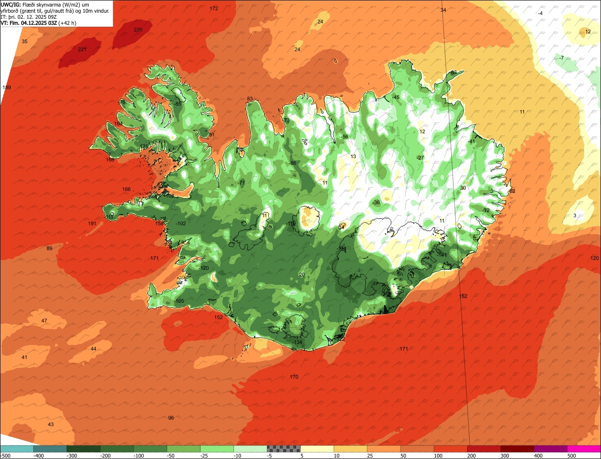Click the '172' value at the map top

click(214, 8)
